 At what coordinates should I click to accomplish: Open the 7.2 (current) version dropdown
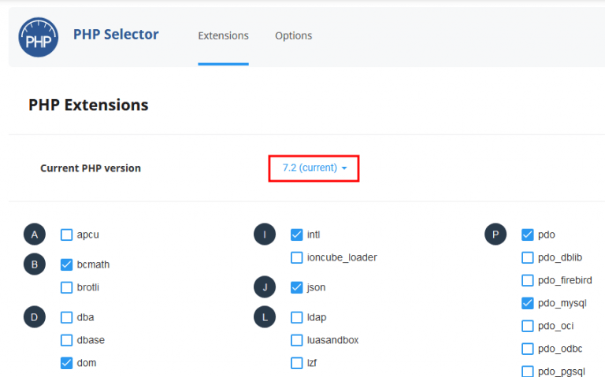click(314, 168)
